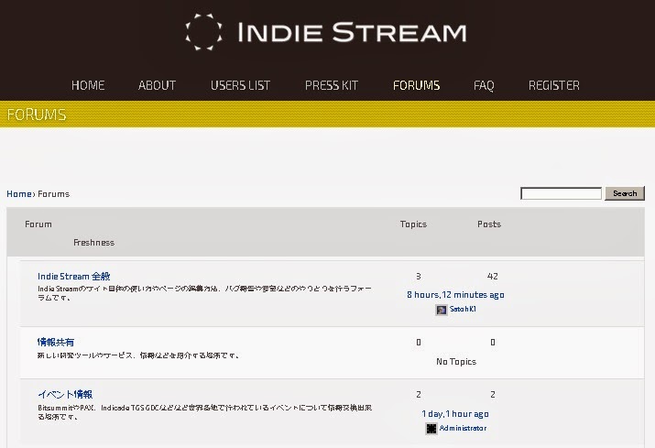Open the Indie Stream 全般 forum
655x448 pixels.
(74, 277)
